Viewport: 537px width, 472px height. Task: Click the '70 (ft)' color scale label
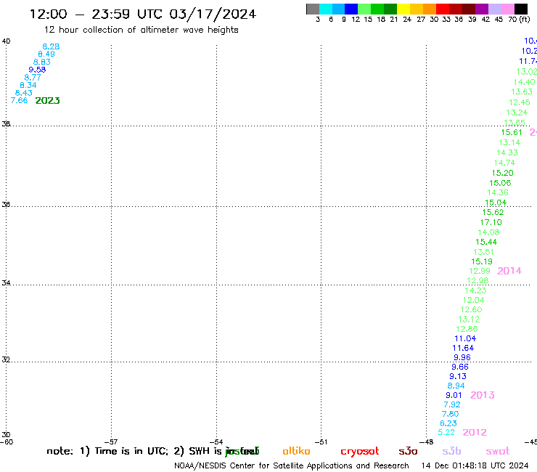pos(519,19)
